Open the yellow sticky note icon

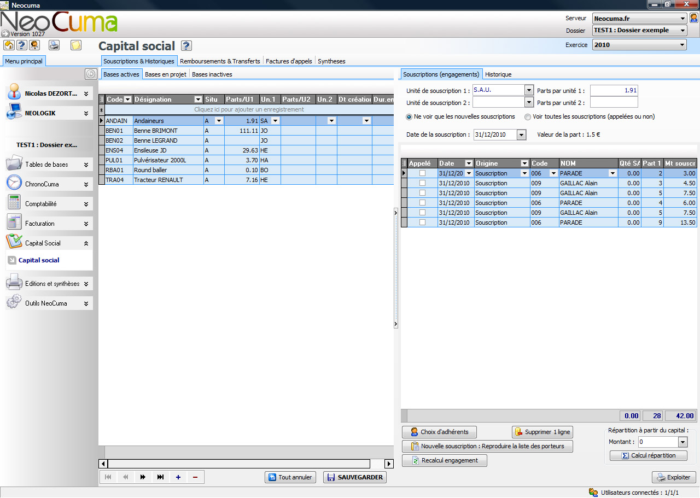pyautogui.click(x=76, y=45)
